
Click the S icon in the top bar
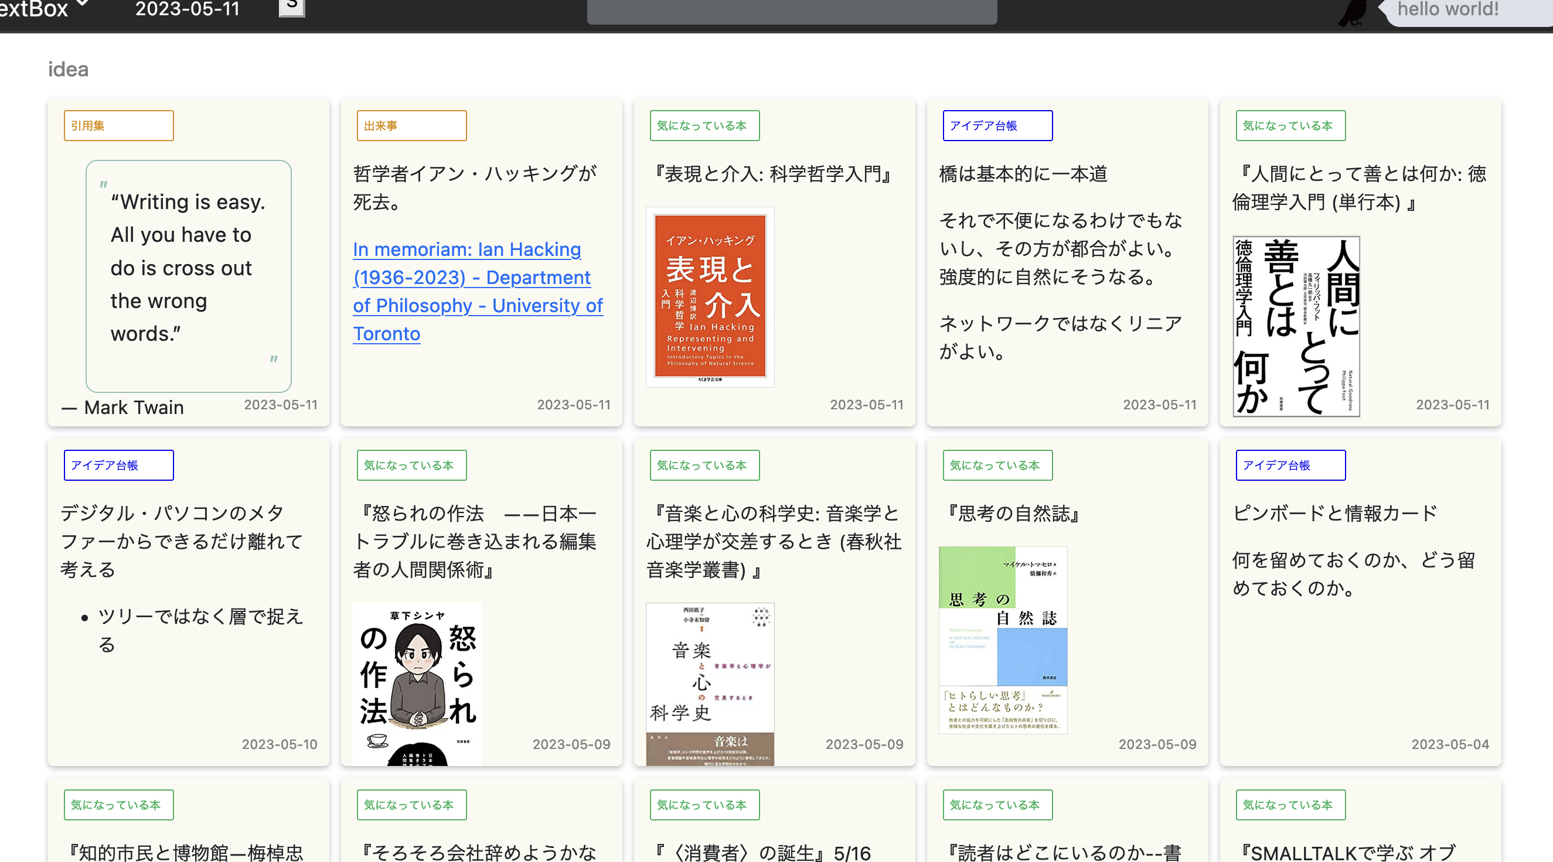click(x=292, y=7)
